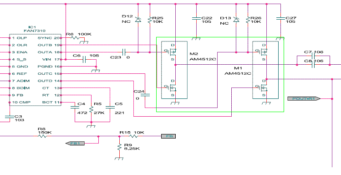Select the IC1 FAN7310 chip body

pyautogui.click(x=35, y=70)
